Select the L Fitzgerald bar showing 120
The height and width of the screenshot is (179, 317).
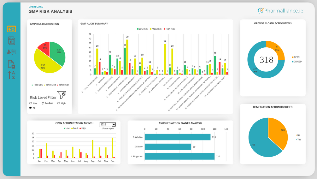coord(179,156)
